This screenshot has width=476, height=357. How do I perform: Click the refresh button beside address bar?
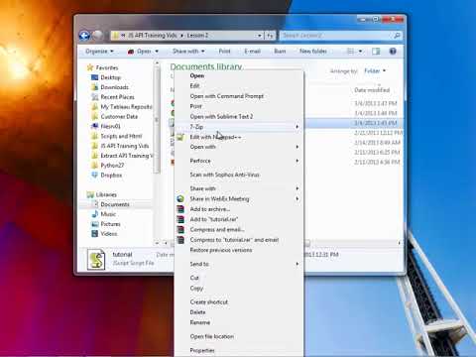click(270, 36)
